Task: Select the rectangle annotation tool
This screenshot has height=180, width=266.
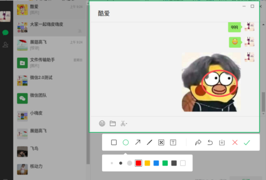Action: (x=114, y=142)
